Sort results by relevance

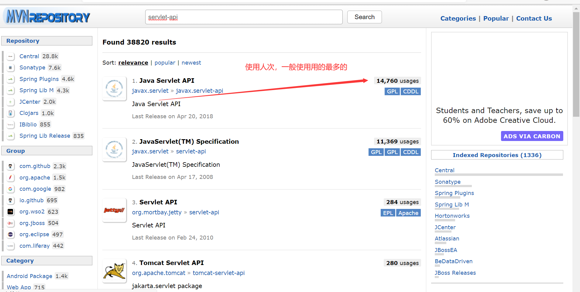[133, 63]
